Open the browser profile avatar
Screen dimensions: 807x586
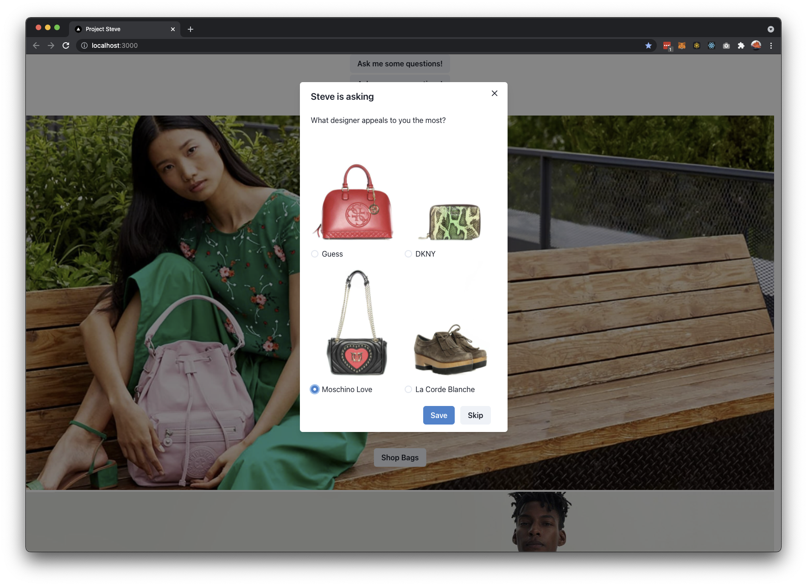click(756, 45)
